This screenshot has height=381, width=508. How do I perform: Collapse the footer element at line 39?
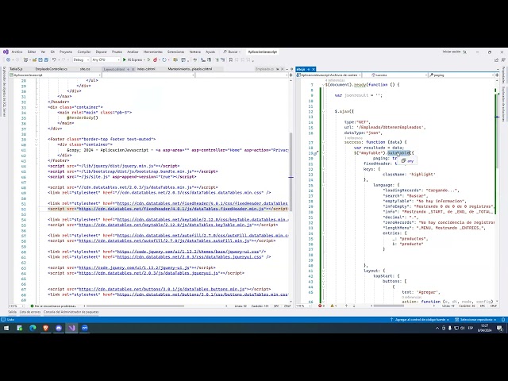click(x=37, y=140)
